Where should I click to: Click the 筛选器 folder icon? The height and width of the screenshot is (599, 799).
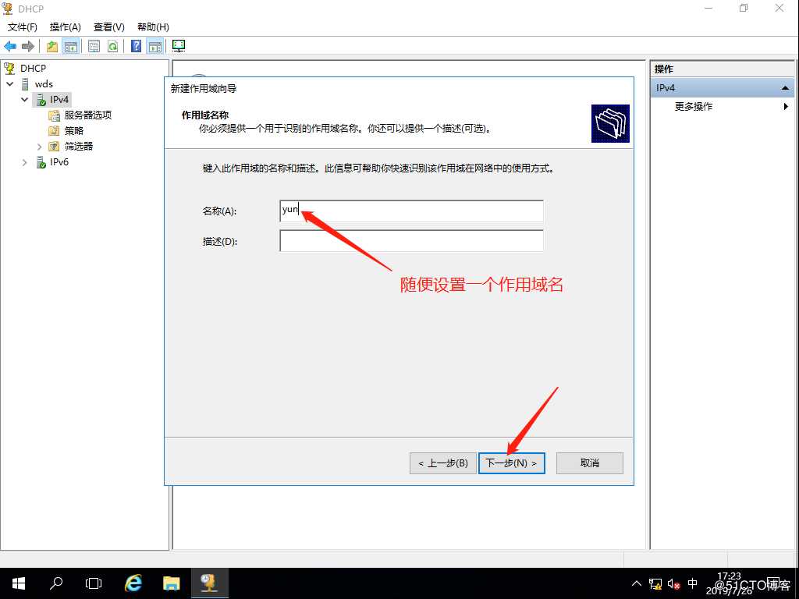[54, 147]
